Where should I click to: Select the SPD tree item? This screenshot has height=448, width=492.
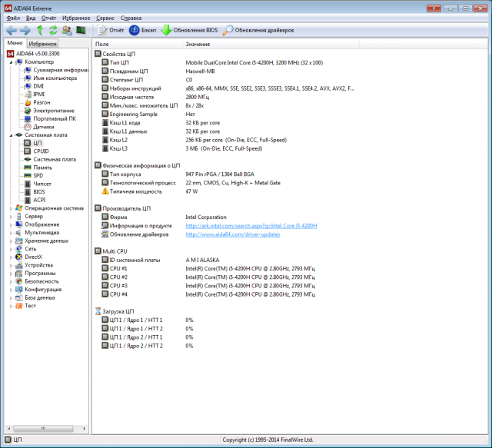coord(34,176)
